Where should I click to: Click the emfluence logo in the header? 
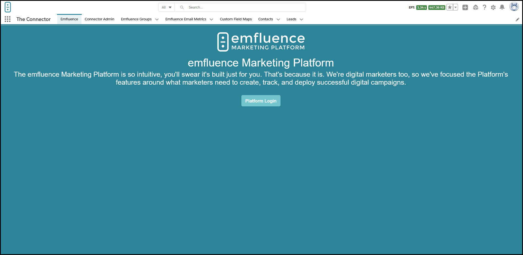tap(8, 7)
